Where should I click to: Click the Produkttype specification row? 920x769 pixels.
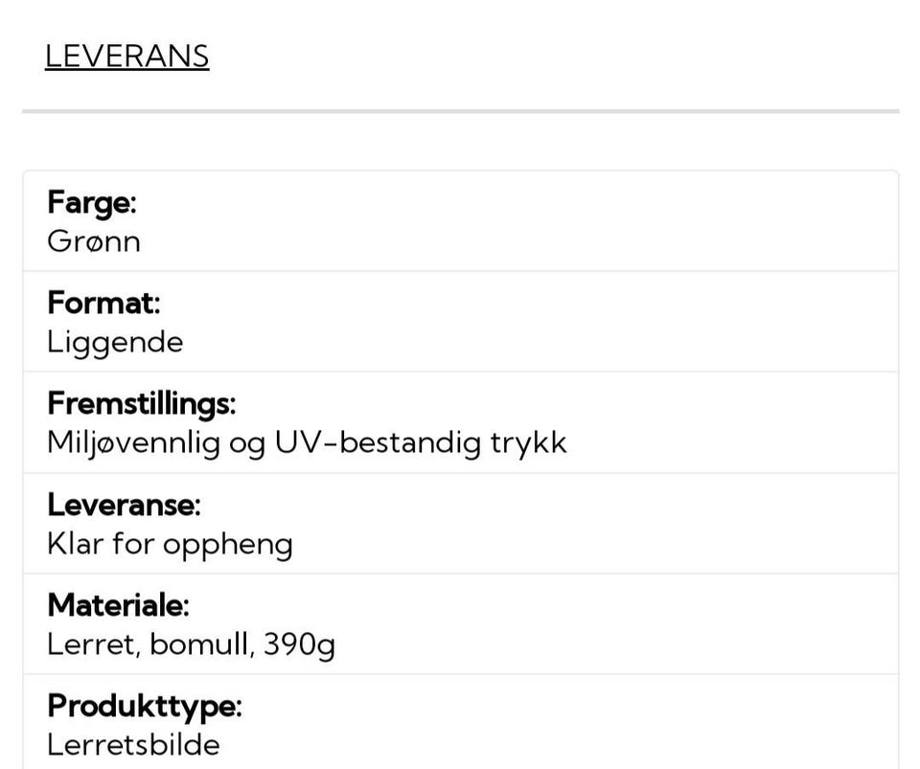click(x=461, y=722)
